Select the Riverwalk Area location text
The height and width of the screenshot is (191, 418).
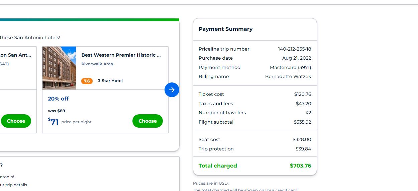(97, 64)
